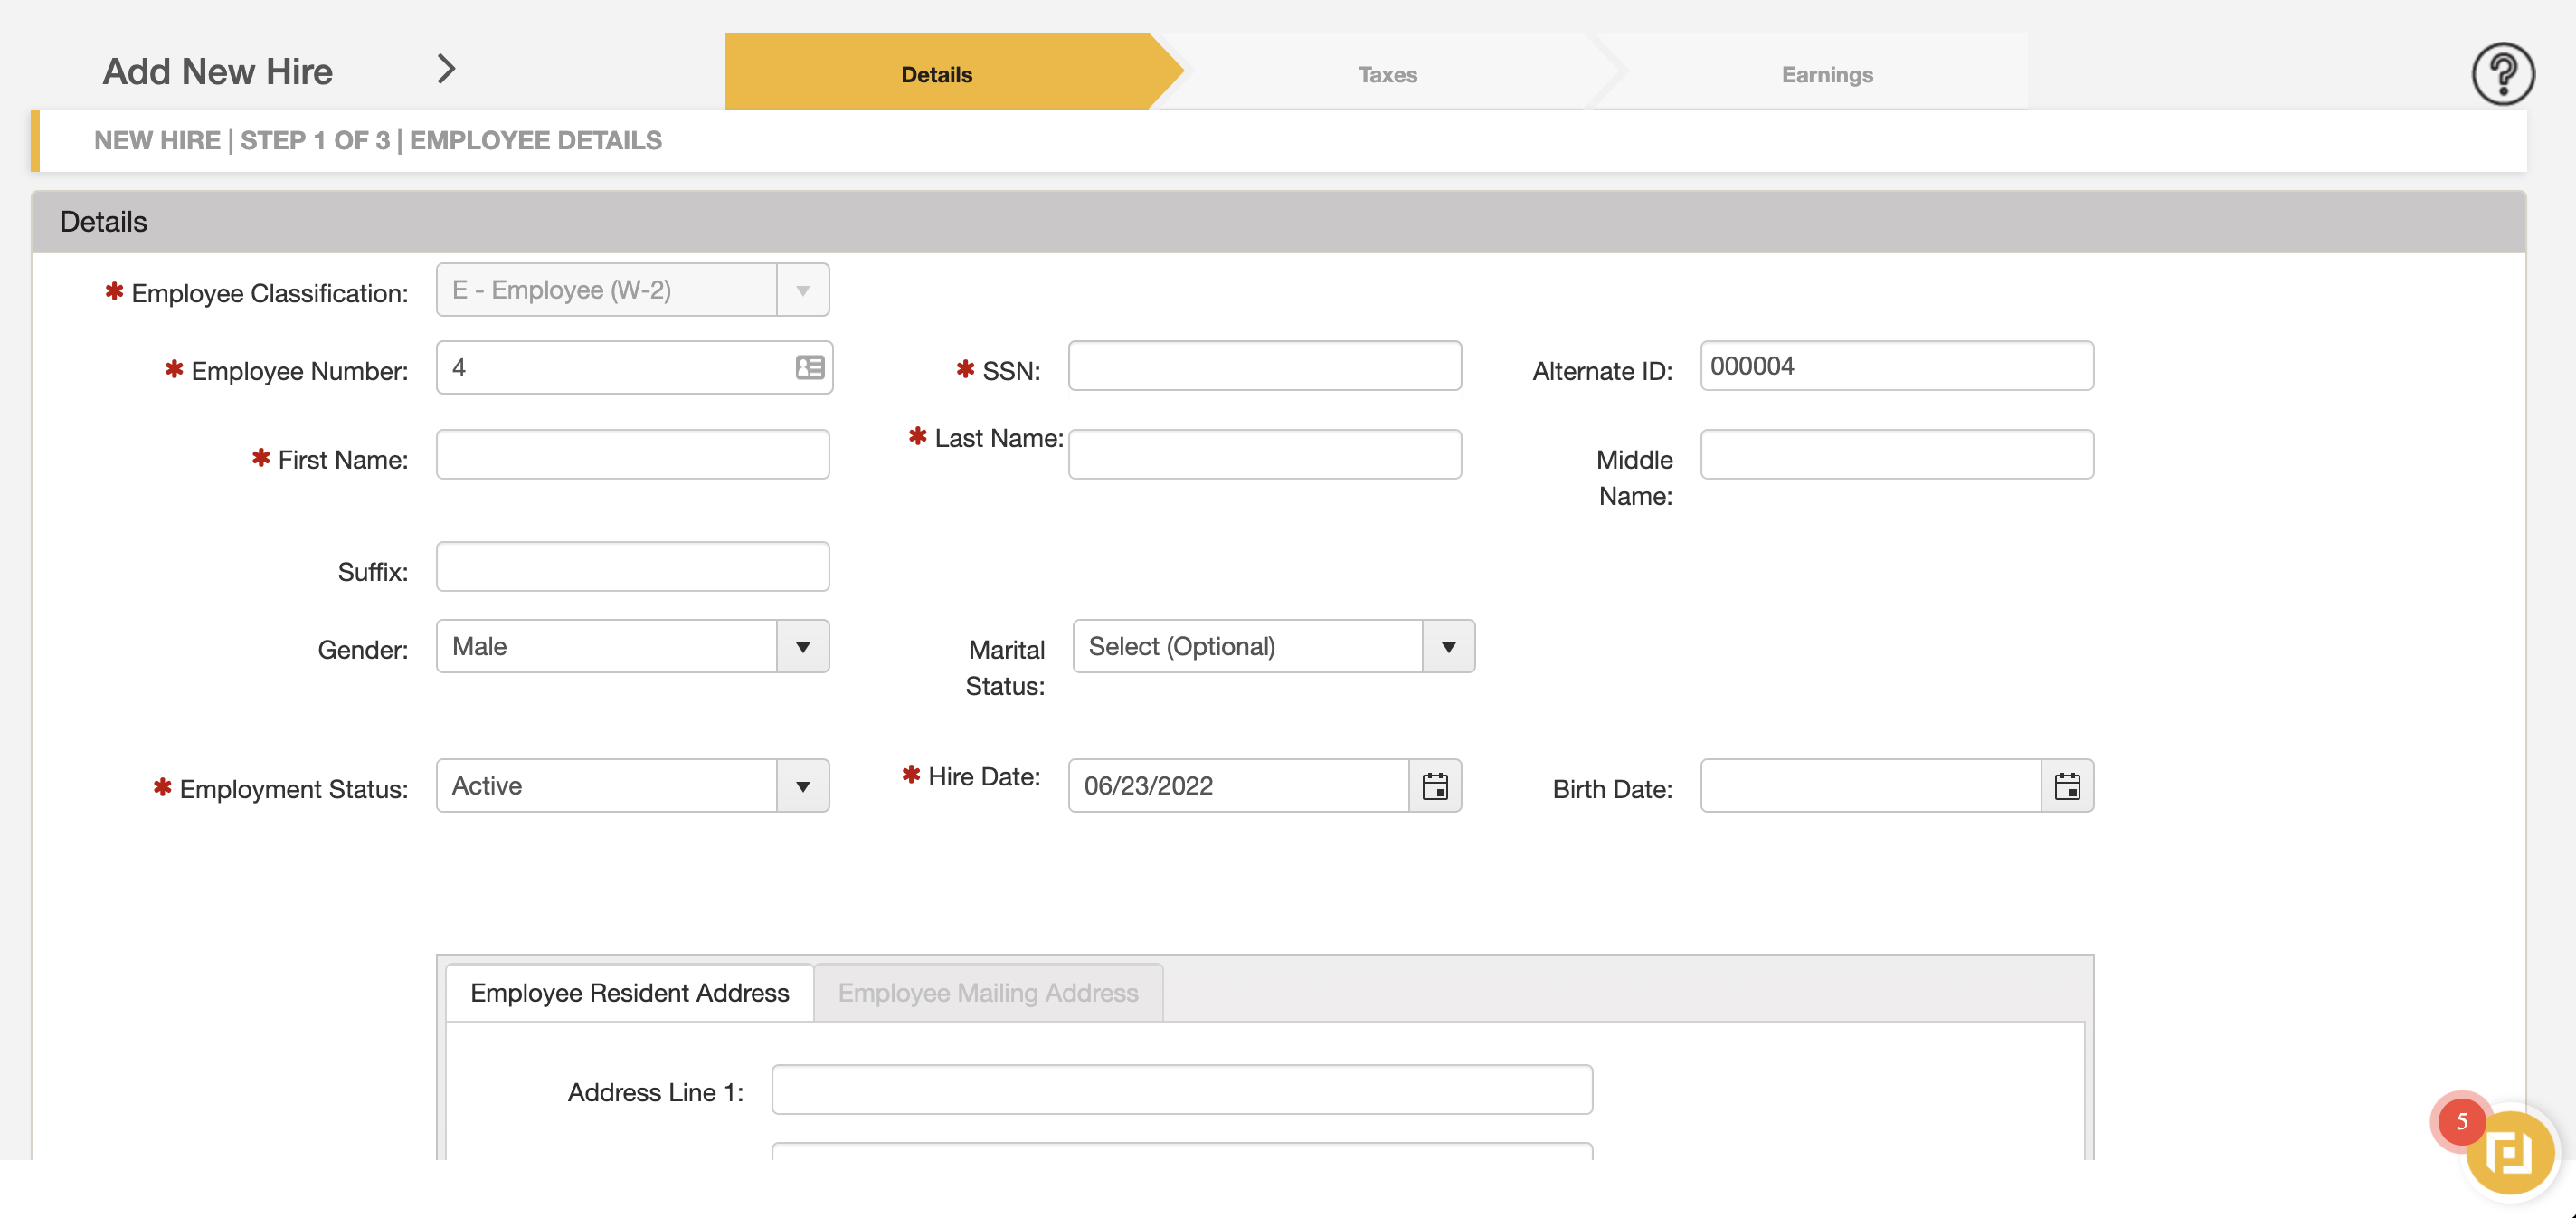Click the NEW HIRE STEP 1 OF 3 text
Image resolution: width=2576 pixels, height=1218 pixels.
[378, 140]
